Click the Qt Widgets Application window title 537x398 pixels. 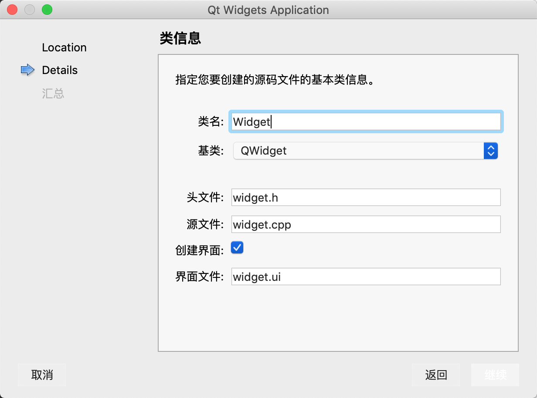(268, 10)
